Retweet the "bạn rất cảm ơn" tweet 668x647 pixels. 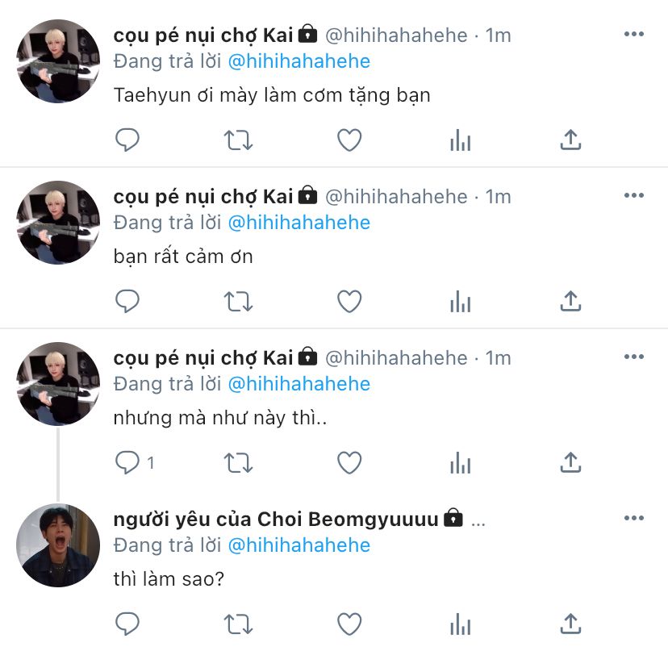click(x=238, y=302)
